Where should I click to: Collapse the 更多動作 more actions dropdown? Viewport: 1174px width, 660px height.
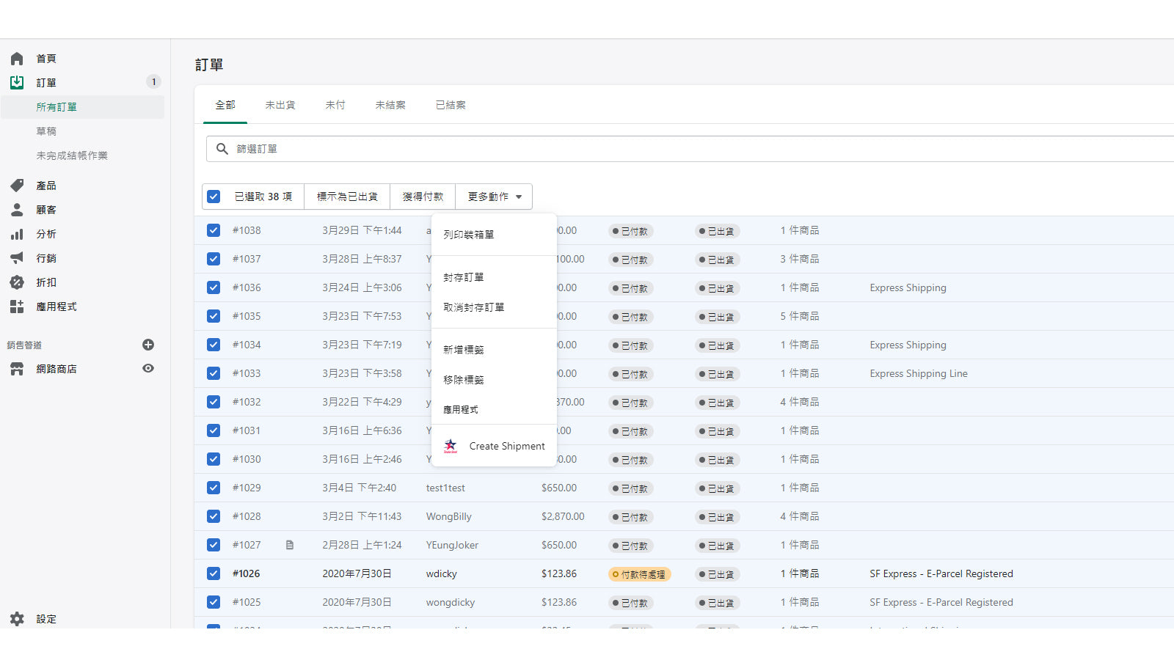pyautogui.click(x=494, y=197)
